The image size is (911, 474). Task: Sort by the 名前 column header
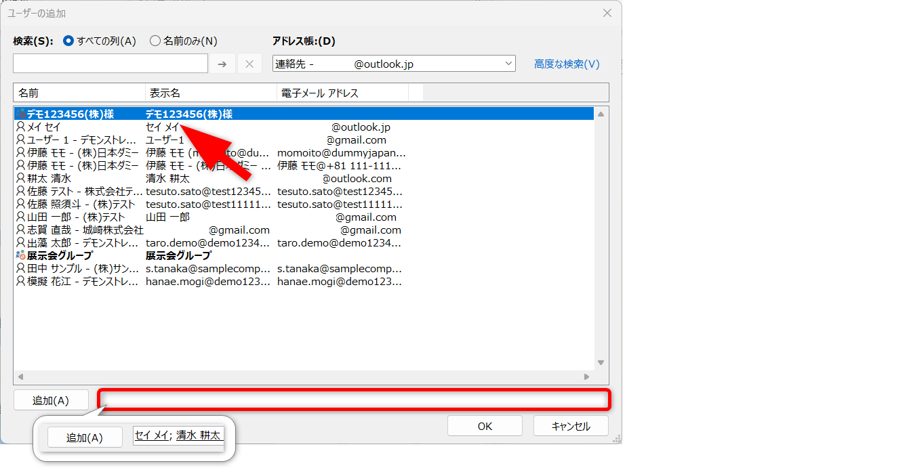[x=79, y=93]
